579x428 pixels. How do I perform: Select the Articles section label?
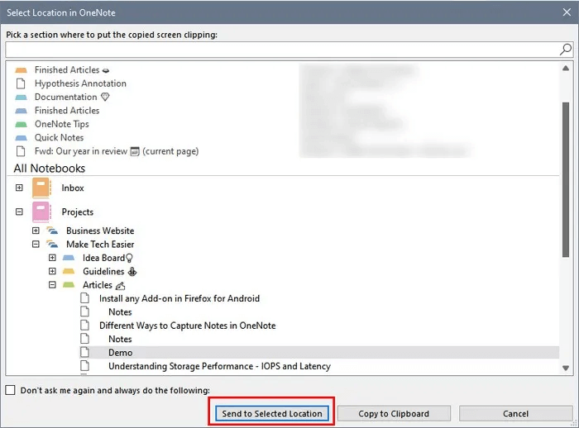(97, 285)
